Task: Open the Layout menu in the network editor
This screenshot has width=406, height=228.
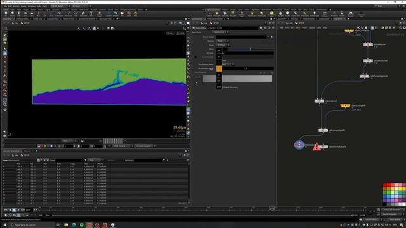Action: 311,28
